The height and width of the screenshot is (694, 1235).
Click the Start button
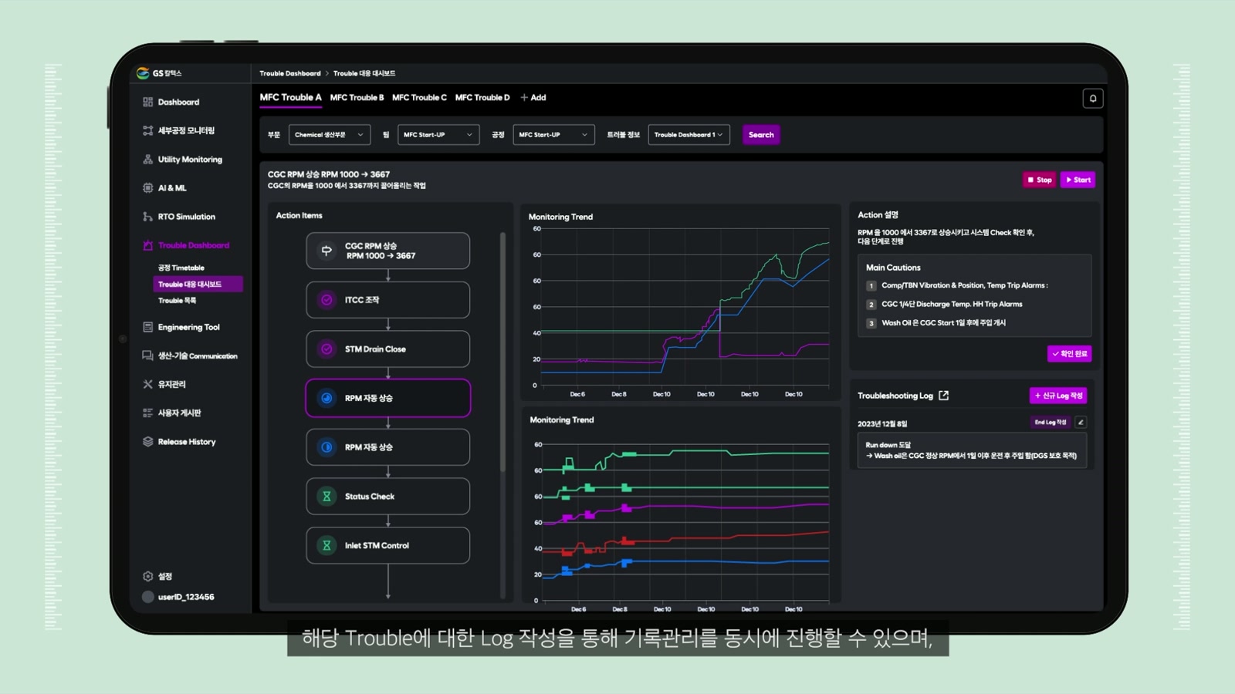(1078, 180)
